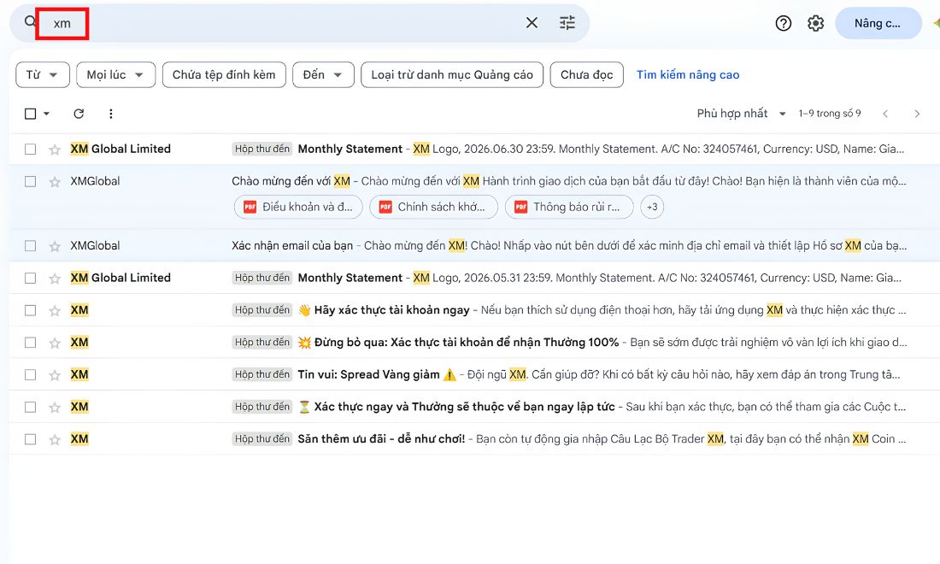Star the Hãy xác thực tài khoản ngay email

tap(55, 310)
